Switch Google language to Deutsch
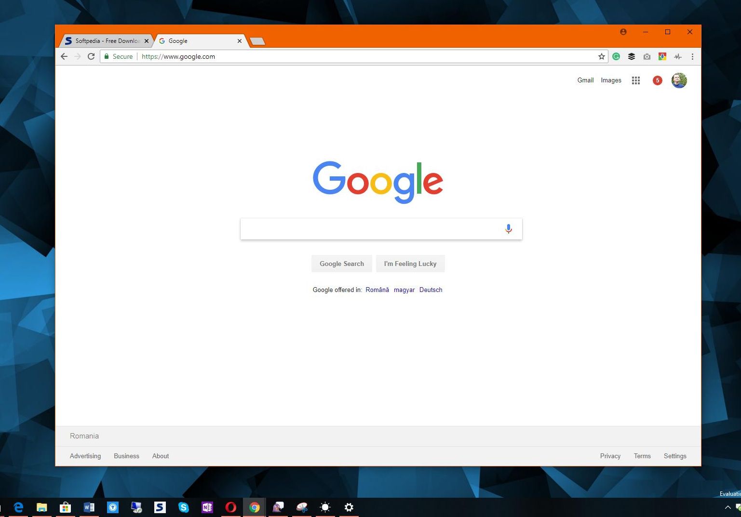Image resolution: width=741 pixels, height=517 pixels. [431, 290]
